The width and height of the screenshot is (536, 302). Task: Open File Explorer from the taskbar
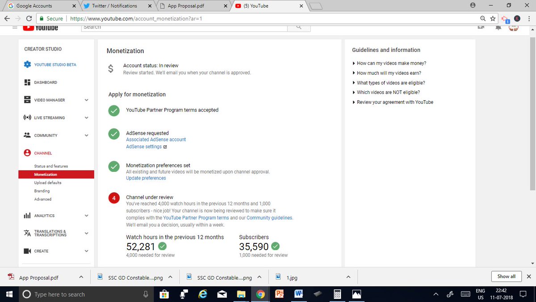pos(241,294)
